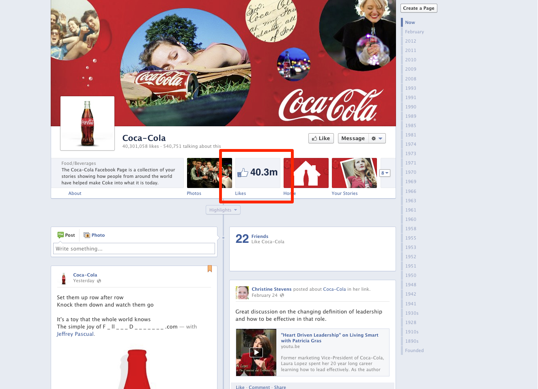Image resolution: width=538 pixels, height=389 pixels.
Task: Open Christine Stevens' profile link
Action: 271,289
